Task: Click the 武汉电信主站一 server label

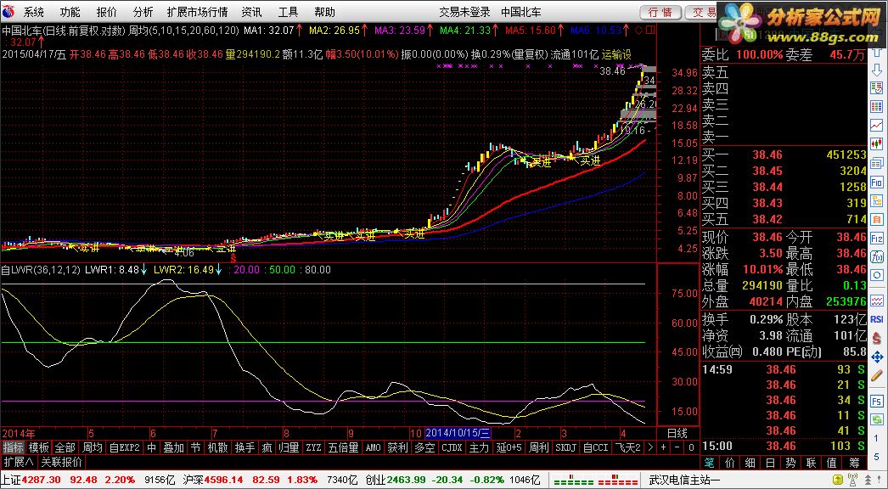Action: (684, 481)
